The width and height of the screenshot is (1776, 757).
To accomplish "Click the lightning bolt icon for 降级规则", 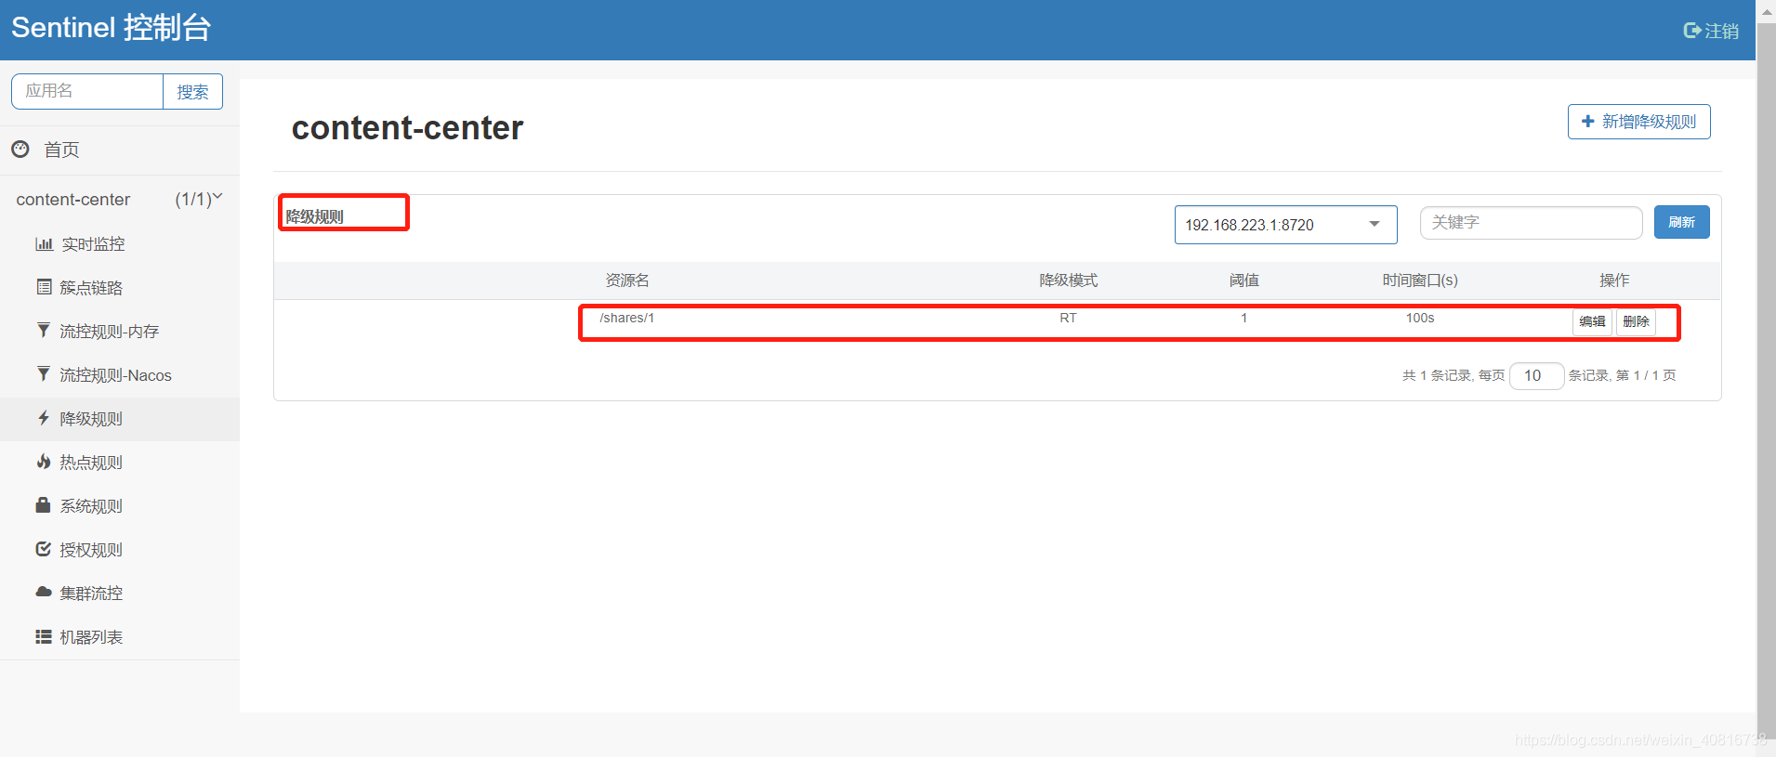I will tap(43, 418).
